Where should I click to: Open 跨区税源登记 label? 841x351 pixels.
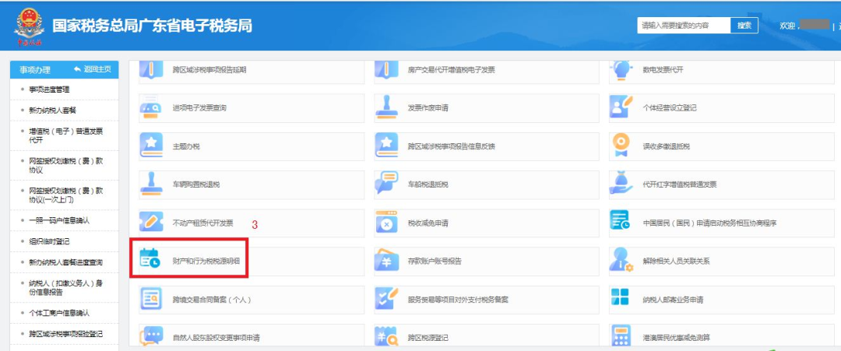(x=428, y=338)
